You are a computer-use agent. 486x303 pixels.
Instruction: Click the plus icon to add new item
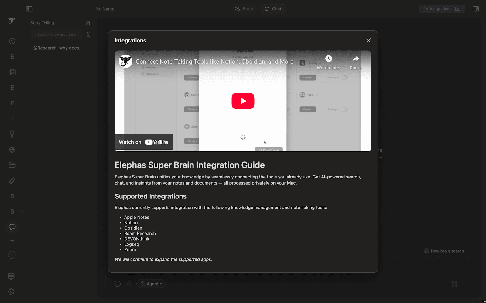coord(12,255)
